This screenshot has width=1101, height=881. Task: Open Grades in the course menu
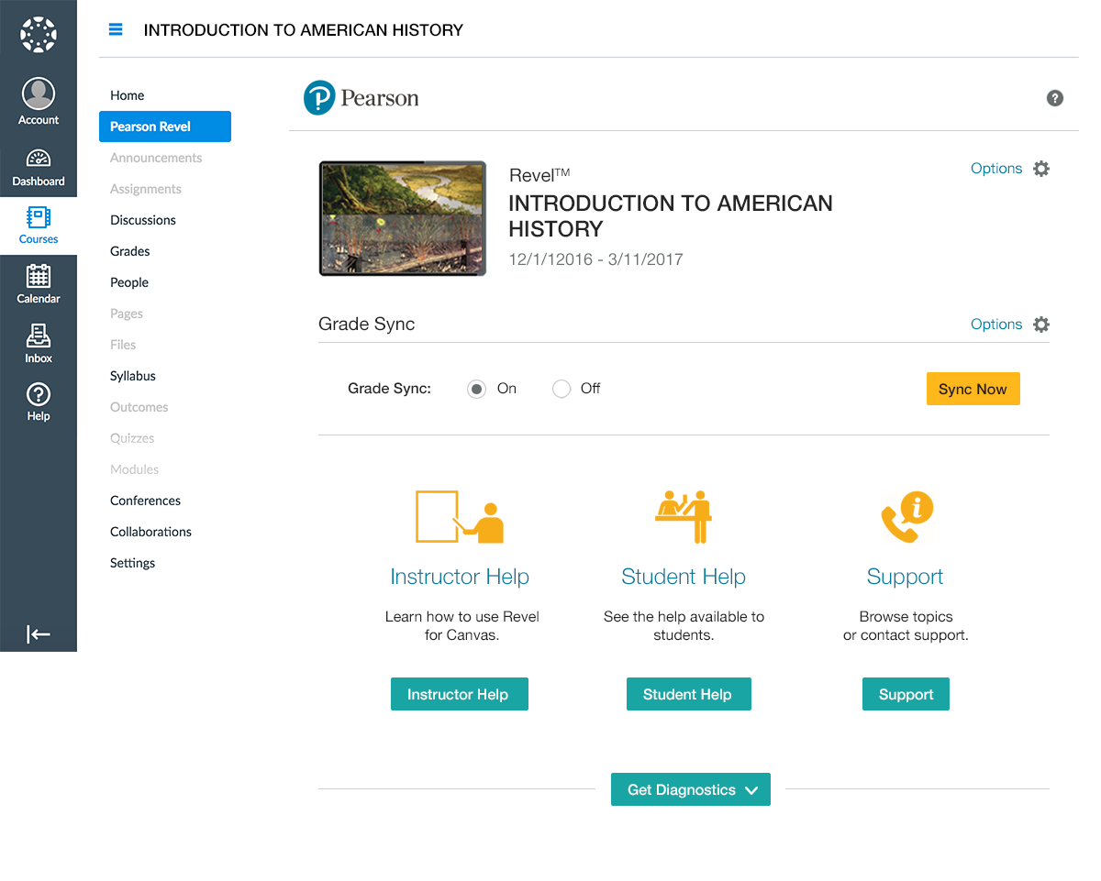130,251
